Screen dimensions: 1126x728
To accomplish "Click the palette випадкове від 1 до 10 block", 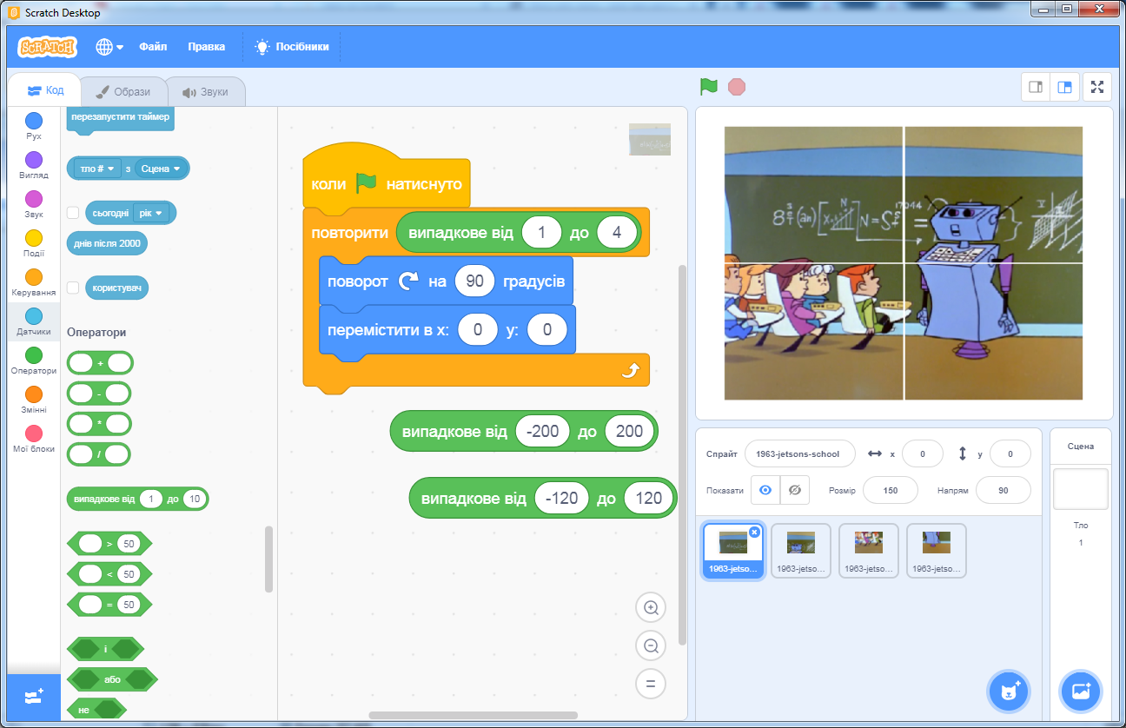I will tap(138, 499).
